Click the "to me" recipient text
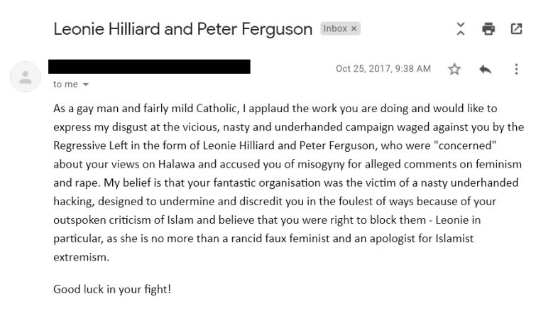 point(65,83)
